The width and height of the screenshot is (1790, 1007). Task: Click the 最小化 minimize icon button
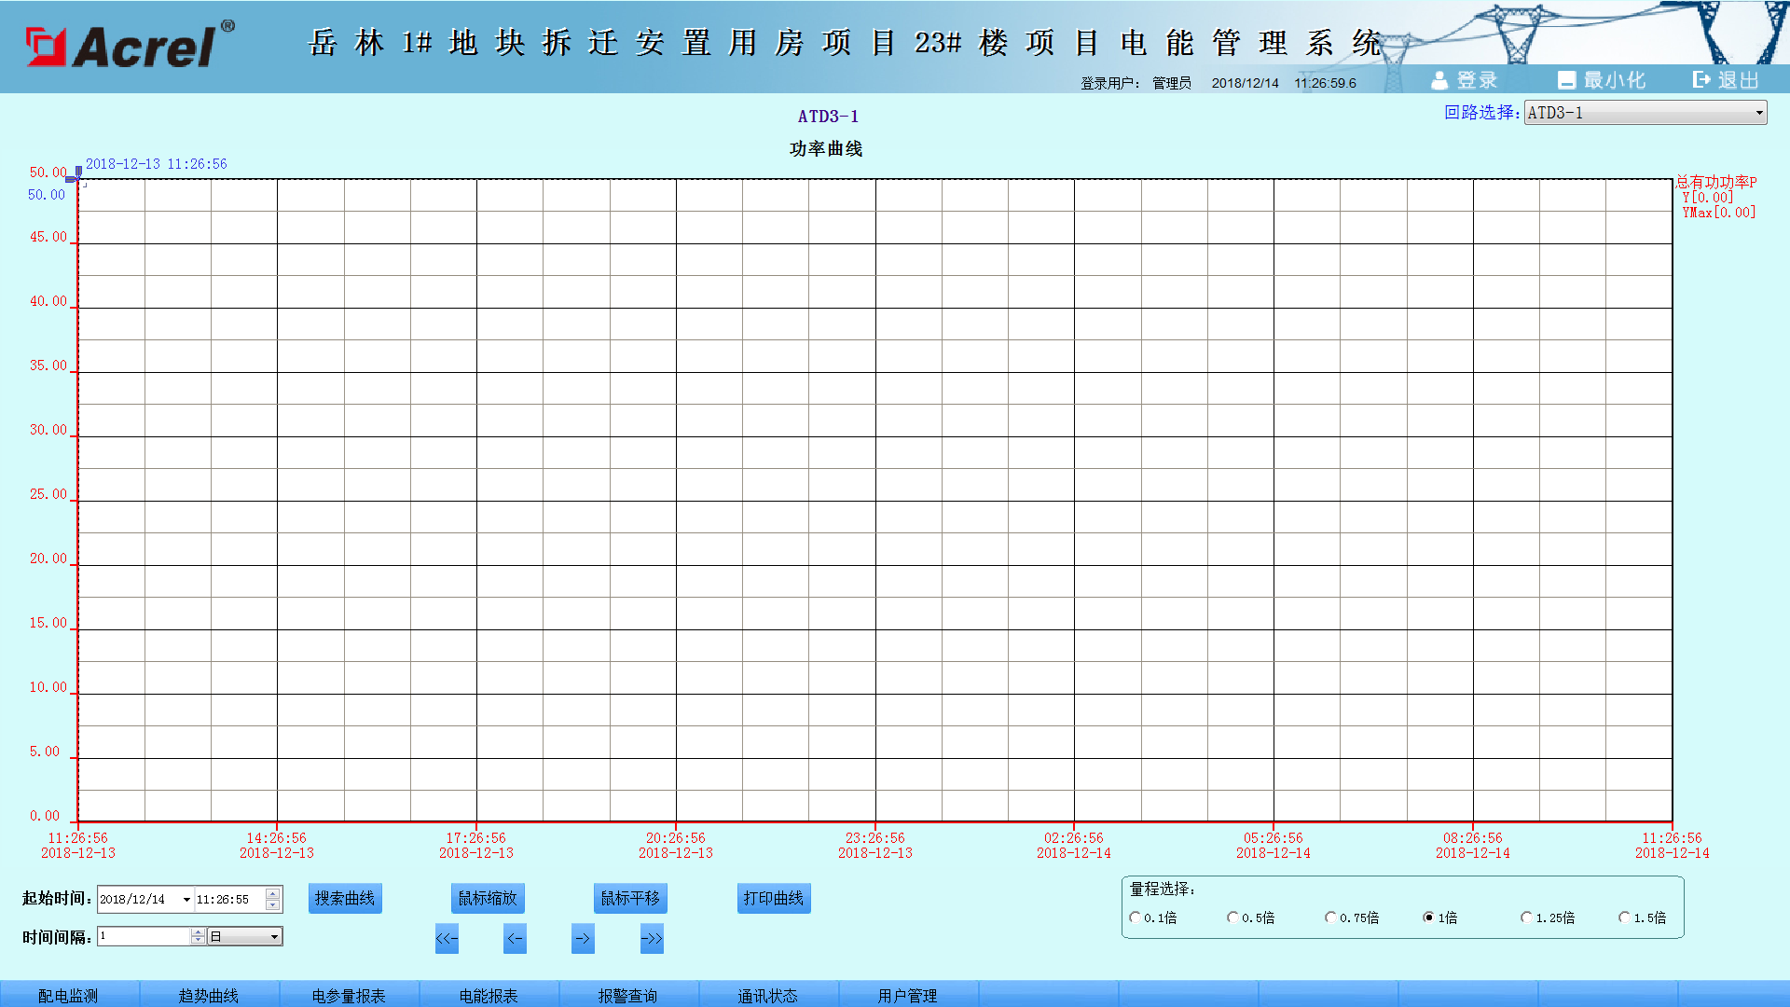point(1602,80)
